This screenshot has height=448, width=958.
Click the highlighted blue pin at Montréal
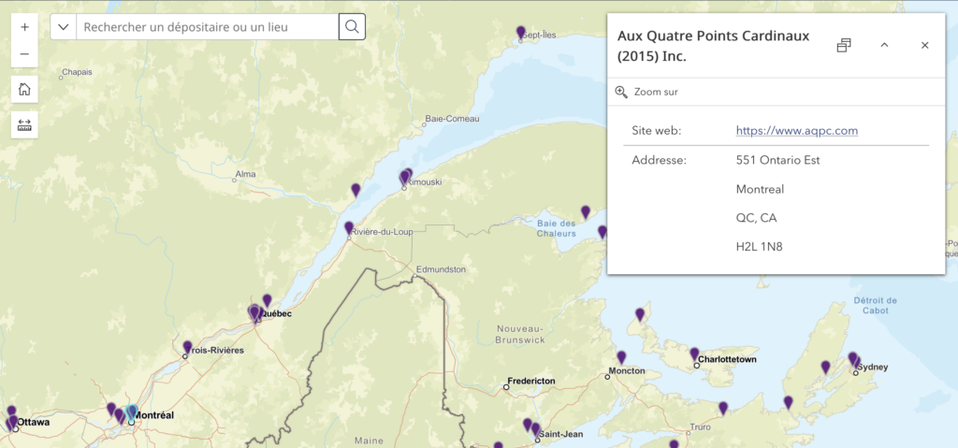pos(132,412)
